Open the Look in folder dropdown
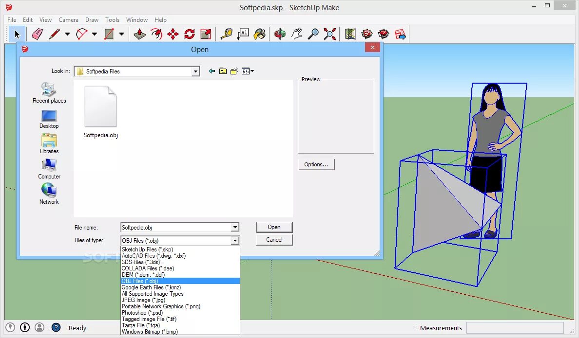 tap(196, 71)
